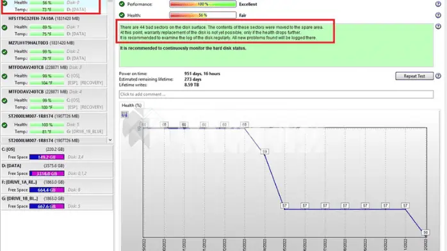Click the green check icon beside Health 56% Fair
The width and height of the screenshot is (447, 251).
coord(122,15)
